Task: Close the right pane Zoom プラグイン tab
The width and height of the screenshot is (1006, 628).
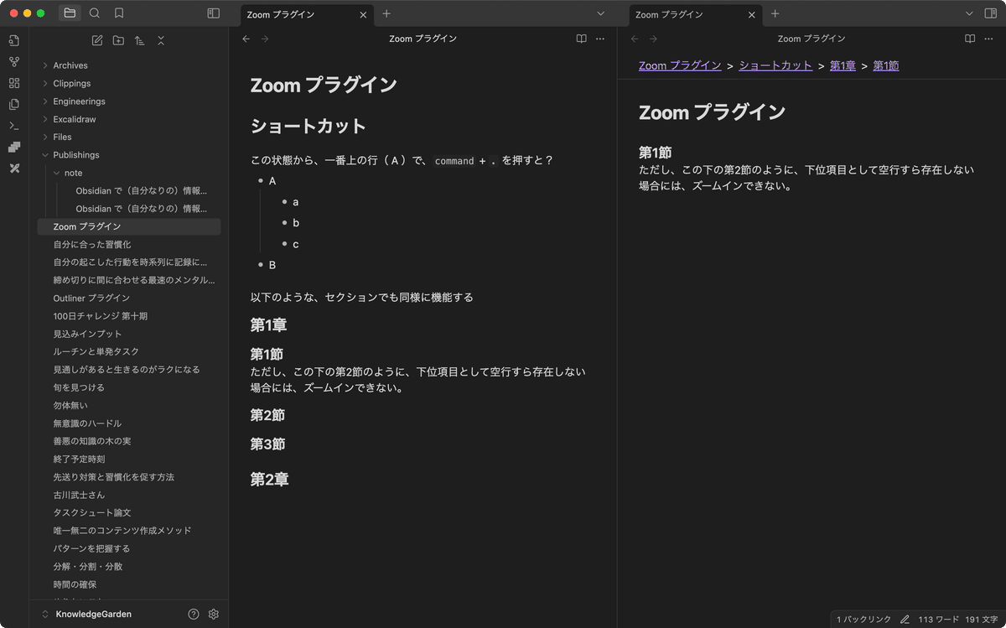Action: pos(752,14)
